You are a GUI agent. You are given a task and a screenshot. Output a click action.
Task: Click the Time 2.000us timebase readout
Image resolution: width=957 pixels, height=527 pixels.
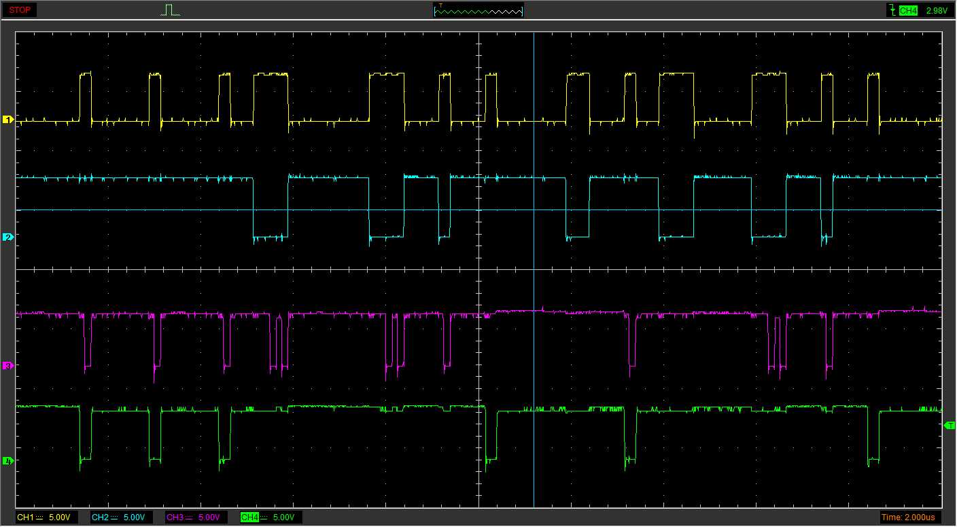pos(908,517)
